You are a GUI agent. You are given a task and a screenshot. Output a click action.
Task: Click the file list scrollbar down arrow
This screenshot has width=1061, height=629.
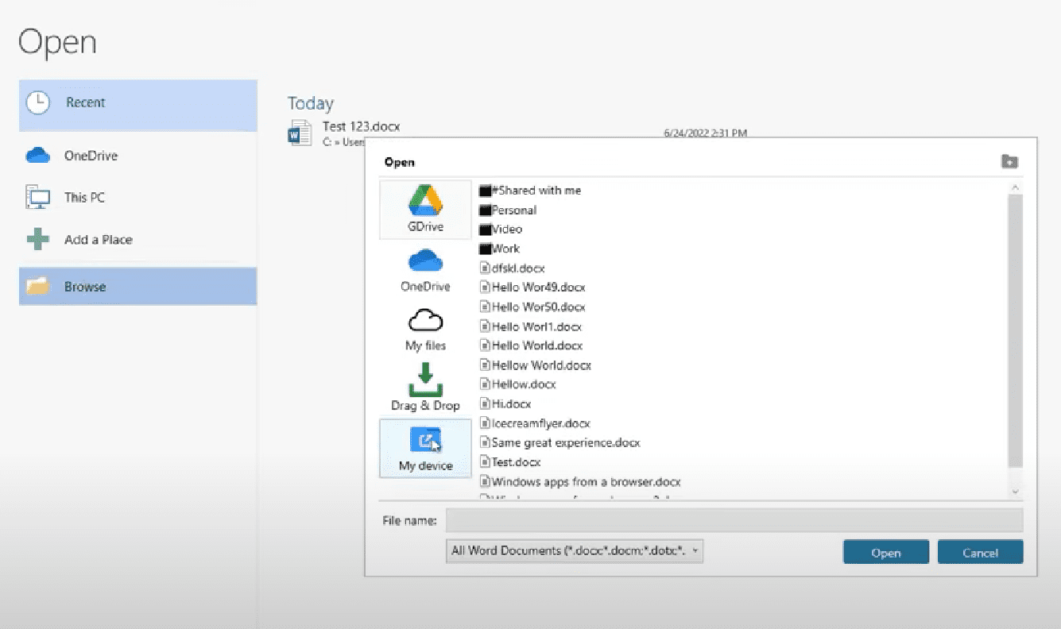pyautogui.click(x=1015, y=492)
